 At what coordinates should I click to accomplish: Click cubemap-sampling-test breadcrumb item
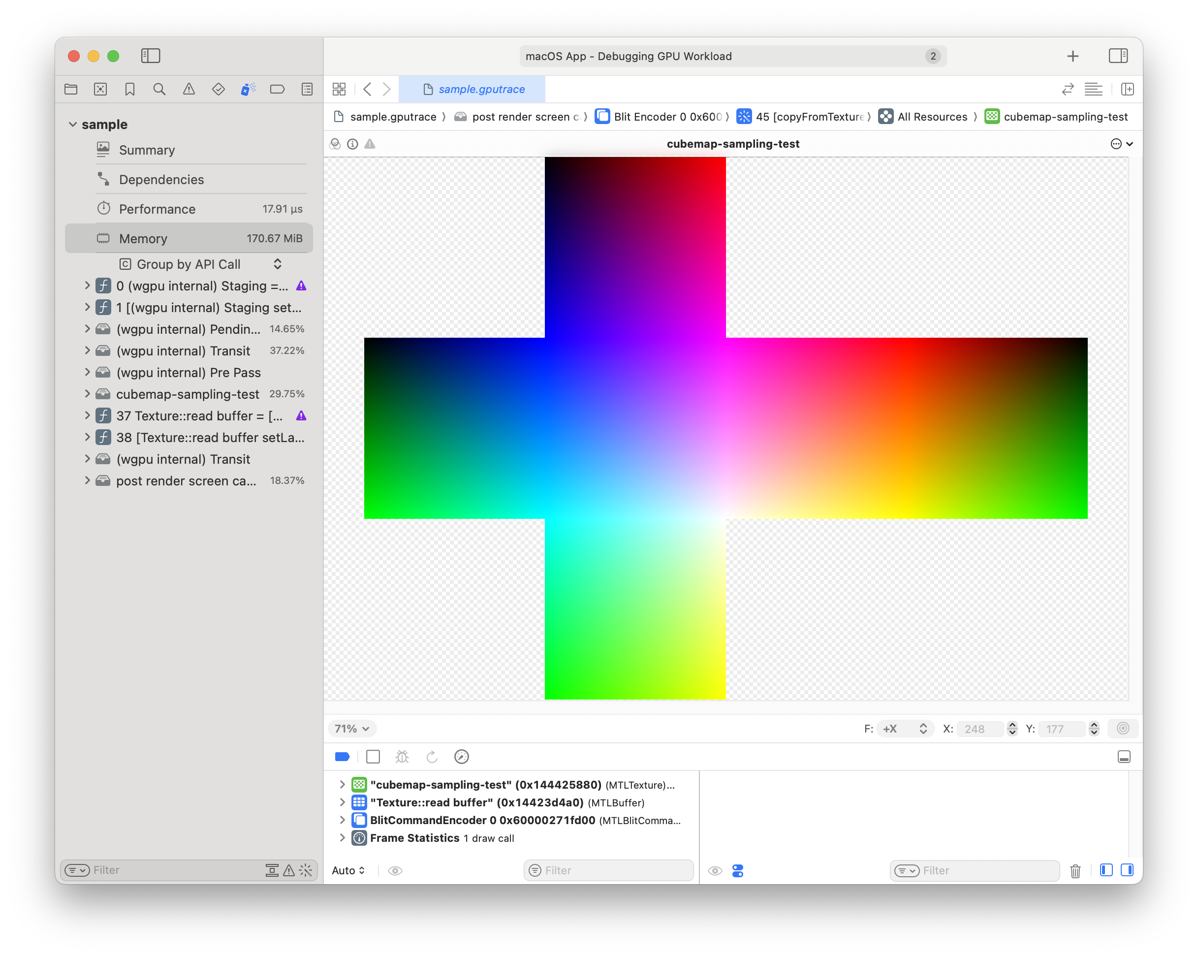(1056, 117)
